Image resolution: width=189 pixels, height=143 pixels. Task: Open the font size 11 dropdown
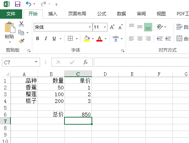105,27
